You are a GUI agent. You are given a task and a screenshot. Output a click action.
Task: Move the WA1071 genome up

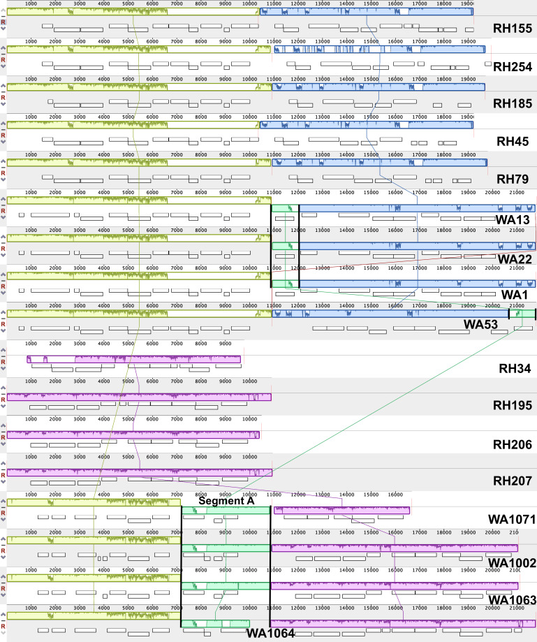click(x=3, y=501)
